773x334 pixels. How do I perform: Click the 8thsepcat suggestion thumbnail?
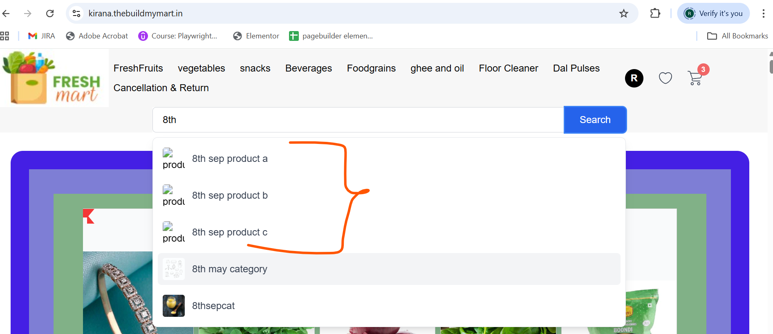174,306
